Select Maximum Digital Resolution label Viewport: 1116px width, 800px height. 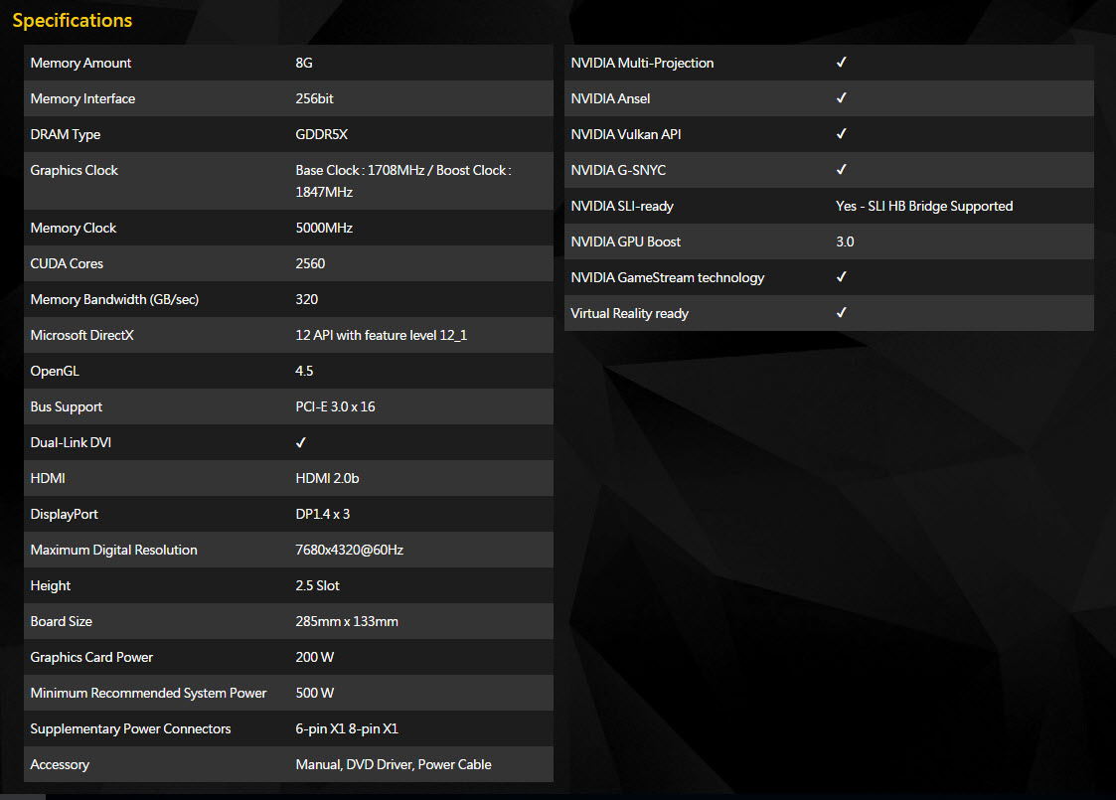[x=114, y=551]
